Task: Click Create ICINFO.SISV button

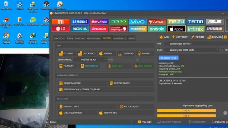Action: click(77, 113)
